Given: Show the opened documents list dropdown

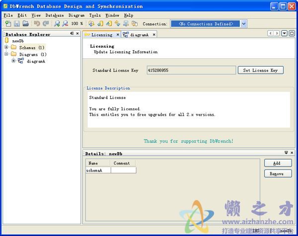Looking at the screenshot, I should 284,33.
